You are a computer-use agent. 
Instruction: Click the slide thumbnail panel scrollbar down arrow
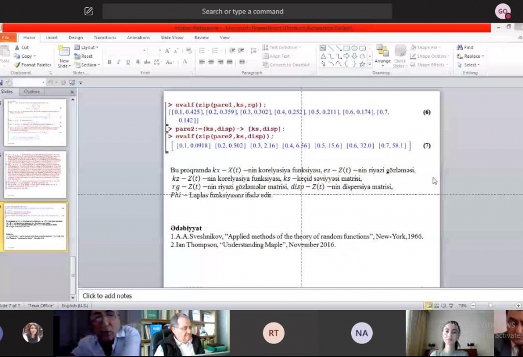(x=73, y=297)
